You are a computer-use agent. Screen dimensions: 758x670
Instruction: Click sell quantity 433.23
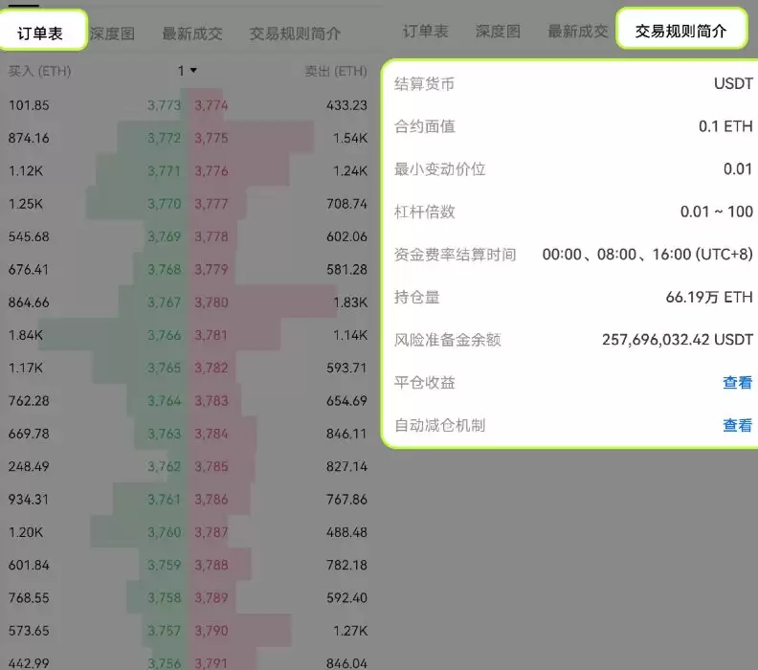click(346, 105)
